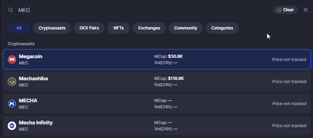Select the All filter tab
Viewport: 313px width, 138px height.
(19, 28)
